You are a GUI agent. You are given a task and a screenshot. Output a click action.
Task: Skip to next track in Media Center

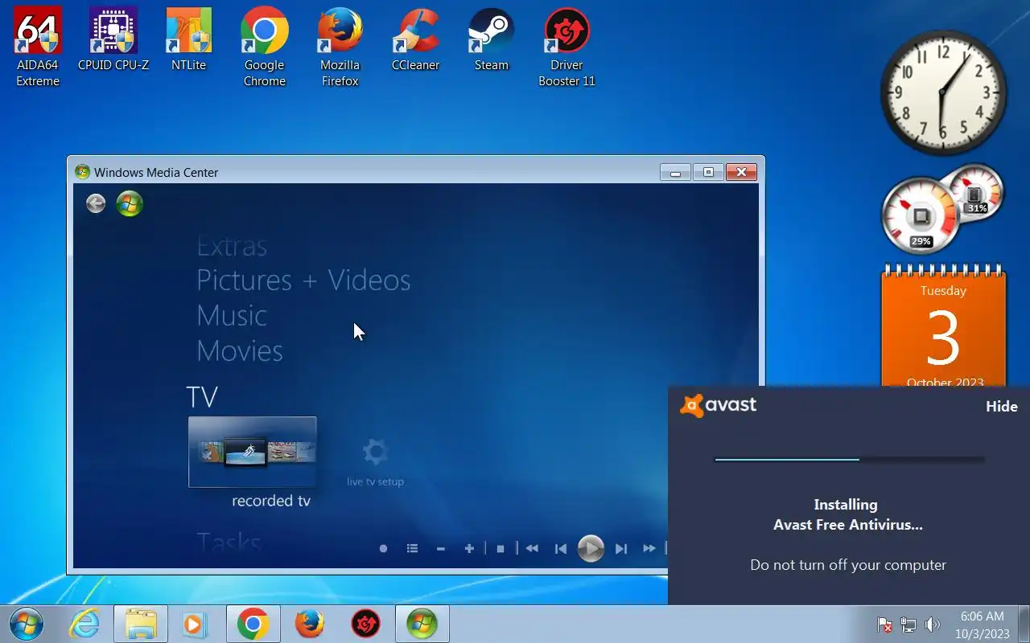pos(621,549)
